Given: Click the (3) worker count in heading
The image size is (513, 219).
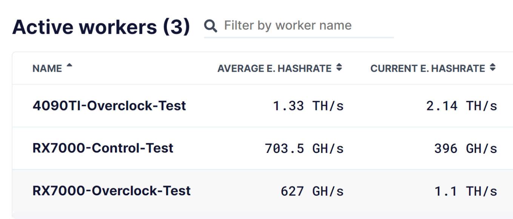Looking at the screenshot, I should [176, 27].
